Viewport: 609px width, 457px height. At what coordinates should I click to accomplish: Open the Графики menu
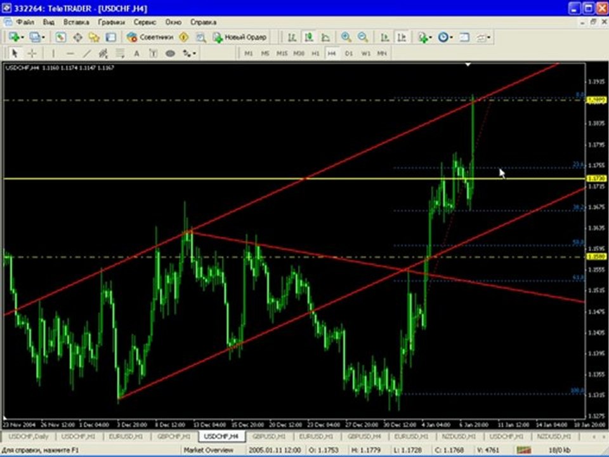click(112, 22)
